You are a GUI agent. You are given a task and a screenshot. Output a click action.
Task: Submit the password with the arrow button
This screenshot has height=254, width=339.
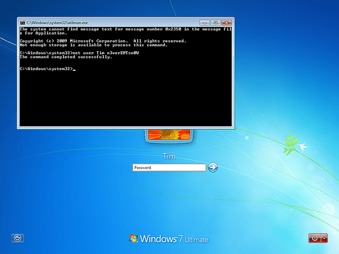pos(213,167)
